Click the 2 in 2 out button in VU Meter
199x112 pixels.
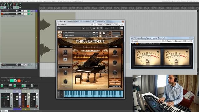point(178,41)
